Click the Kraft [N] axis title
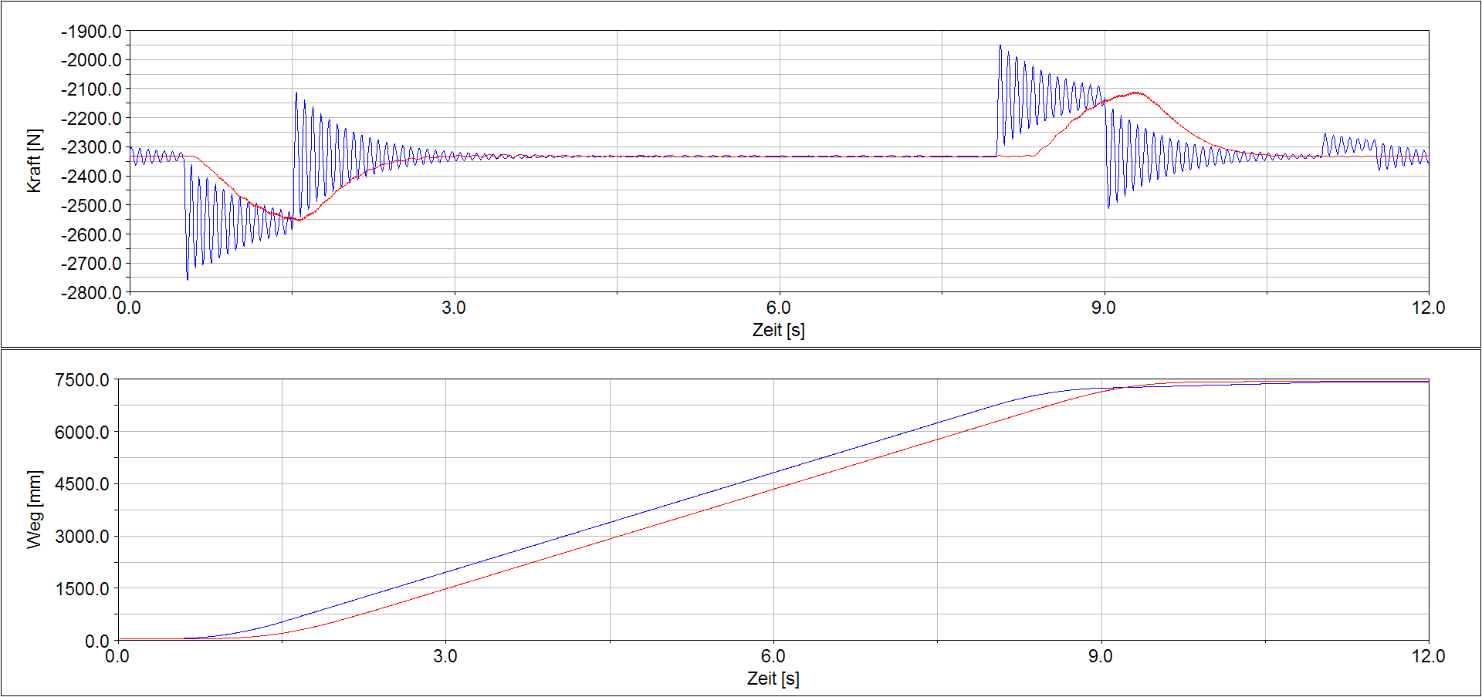The image size is (1482, 697). (34, 160)
